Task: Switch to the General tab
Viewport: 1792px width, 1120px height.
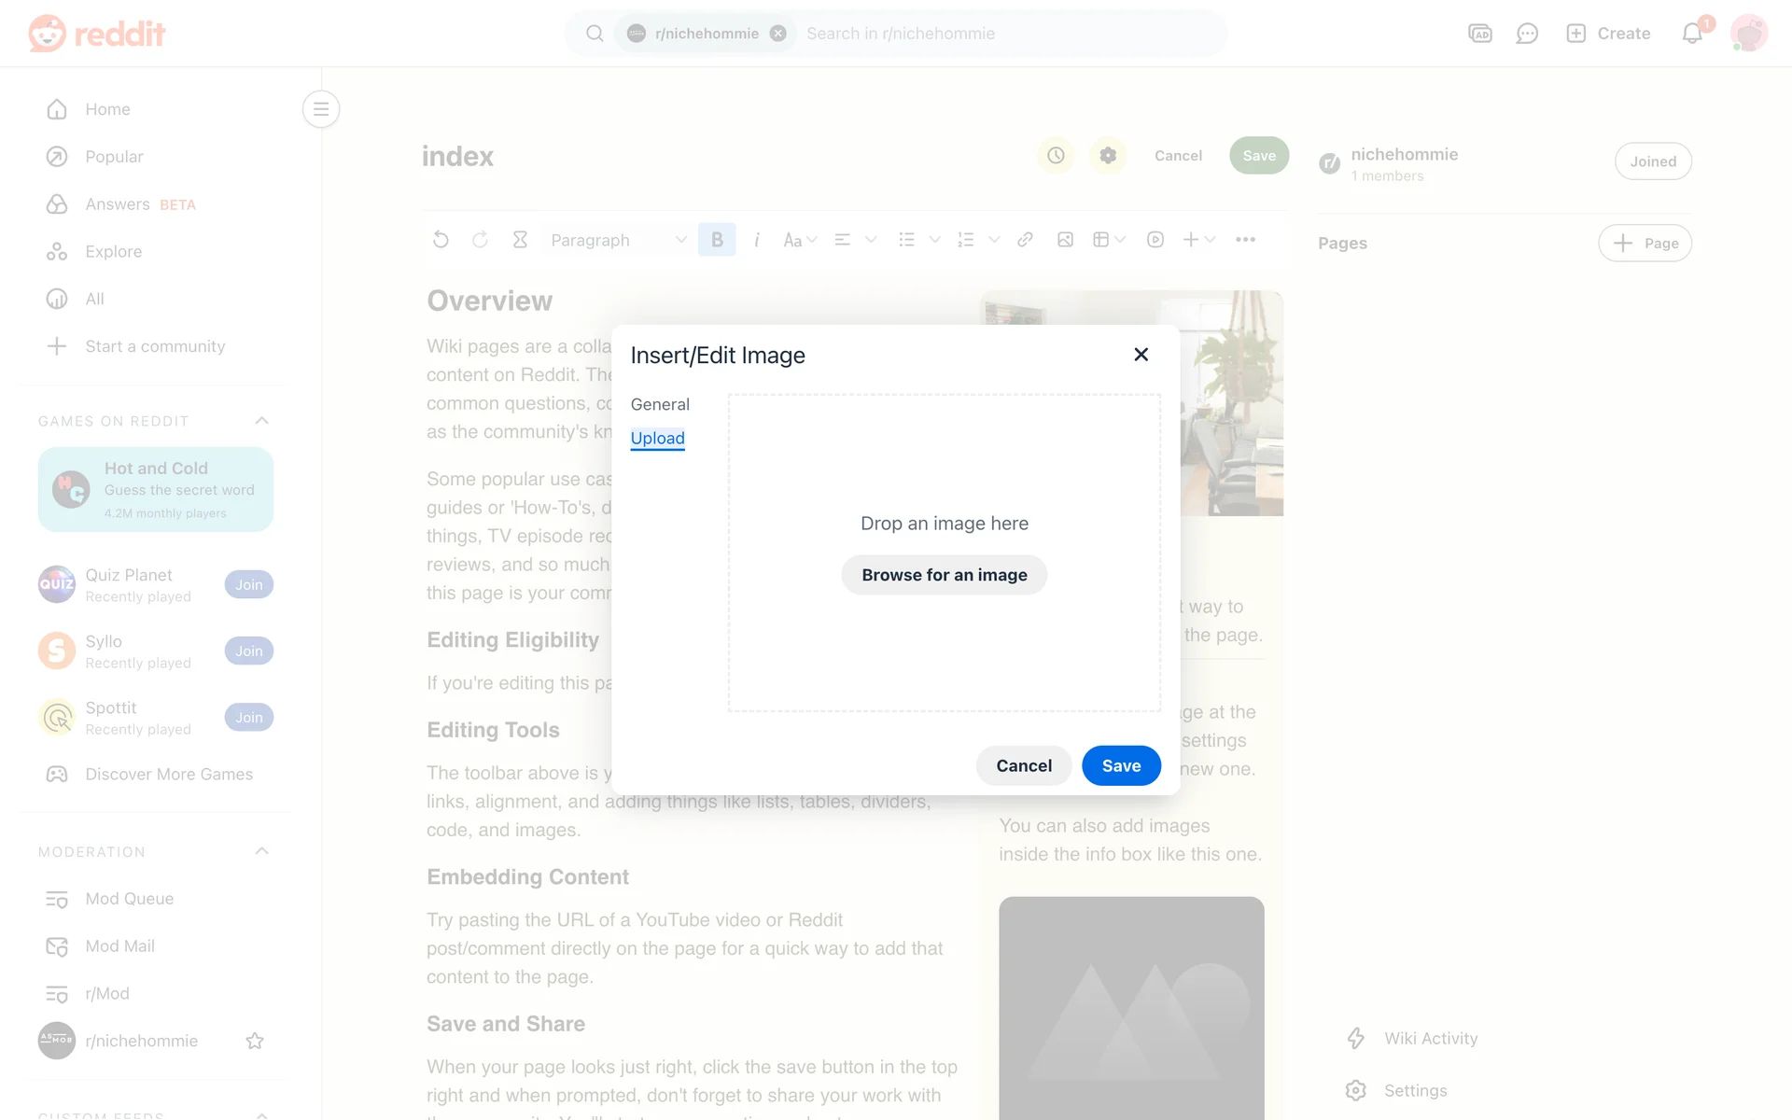Action: pos(660,404)
